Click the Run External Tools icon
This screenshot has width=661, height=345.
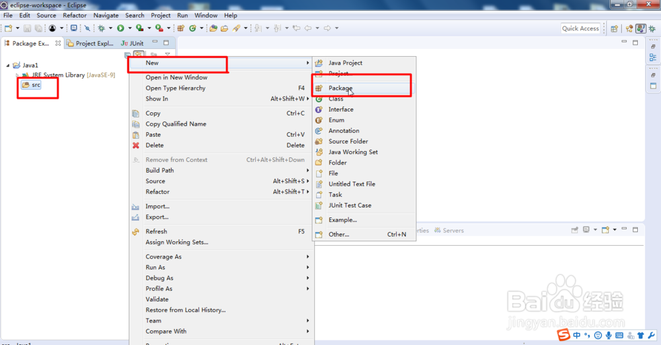click(159, 28)
